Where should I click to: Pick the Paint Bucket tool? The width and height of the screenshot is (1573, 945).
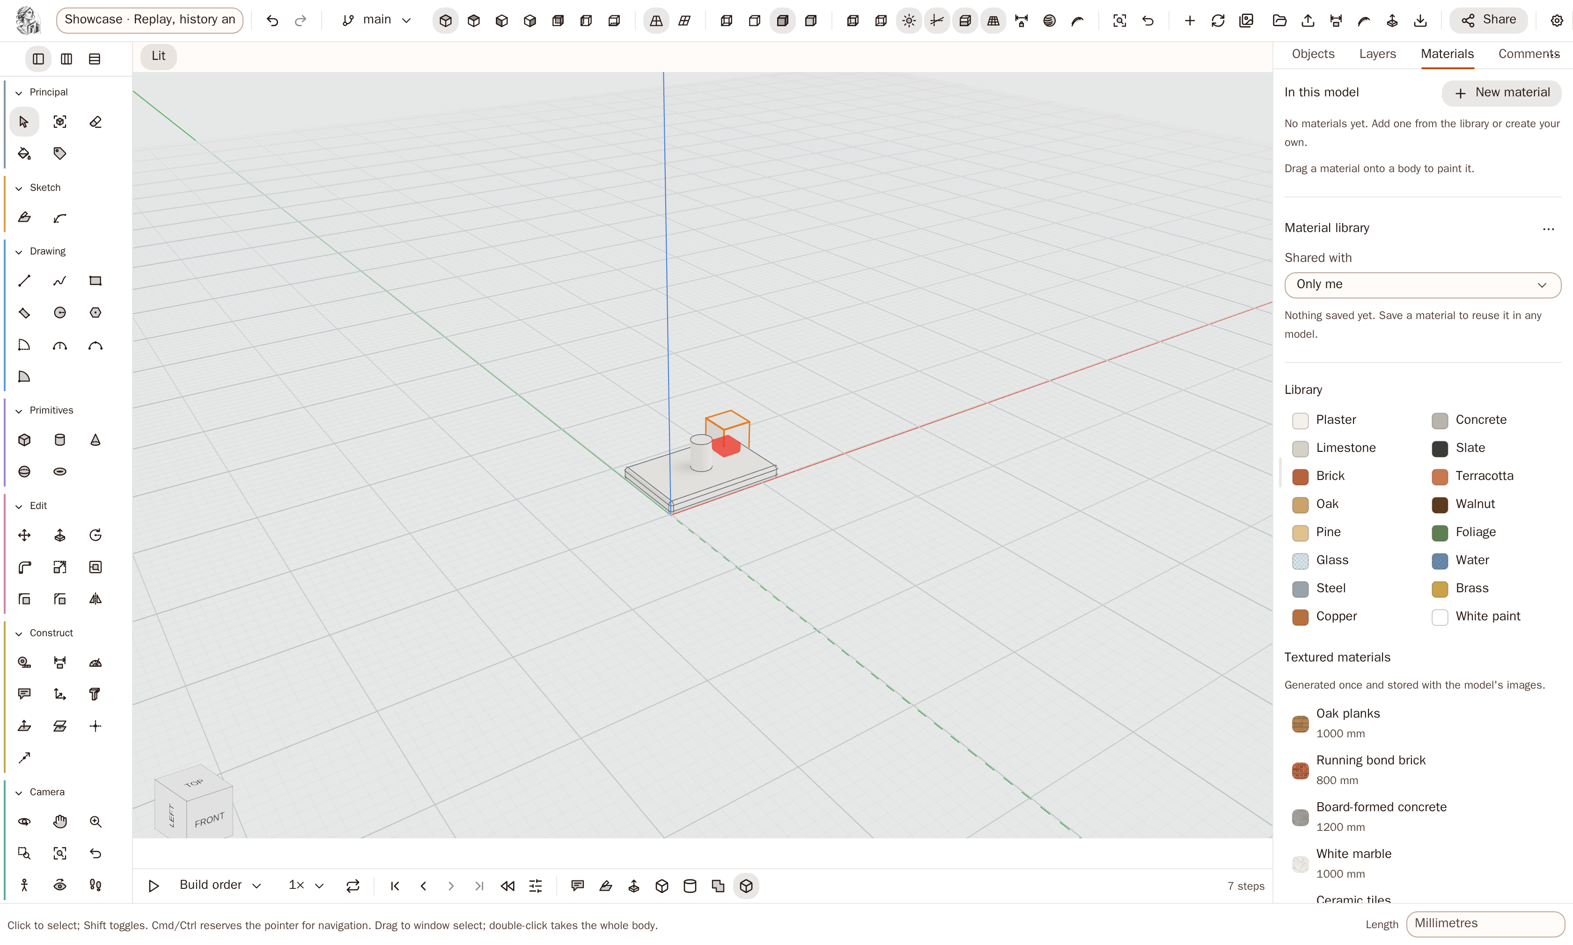click(24, 153)
